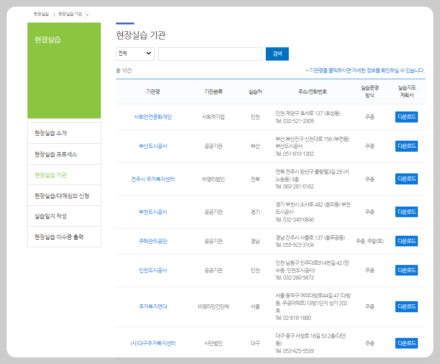Open the 주택관리공단 institution link
Viewport: 440px width, 364px height.
coord(153,241)
